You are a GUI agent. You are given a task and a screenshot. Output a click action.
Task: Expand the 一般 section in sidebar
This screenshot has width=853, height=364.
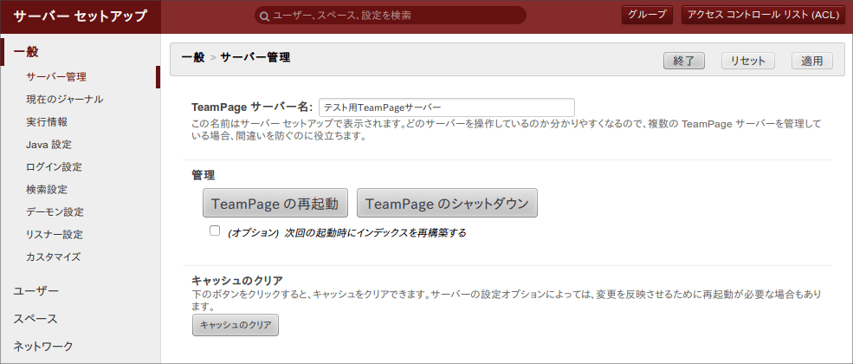coord(26,52)
